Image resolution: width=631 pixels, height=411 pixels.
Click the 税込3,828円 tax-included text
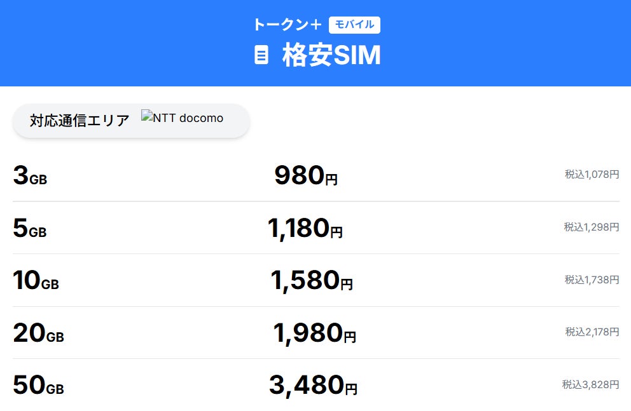coord(590,384)
